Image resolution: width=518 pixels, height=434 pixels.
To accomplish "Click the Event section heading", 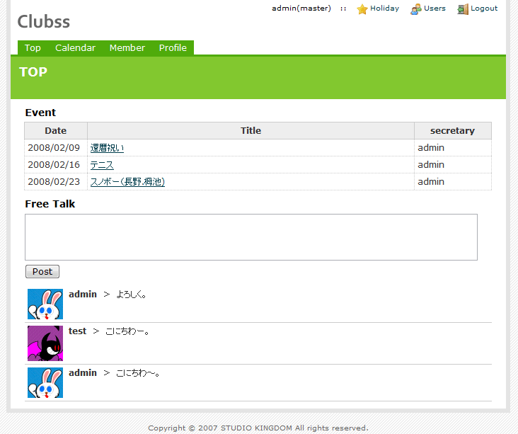I will (x=40, y=113).
